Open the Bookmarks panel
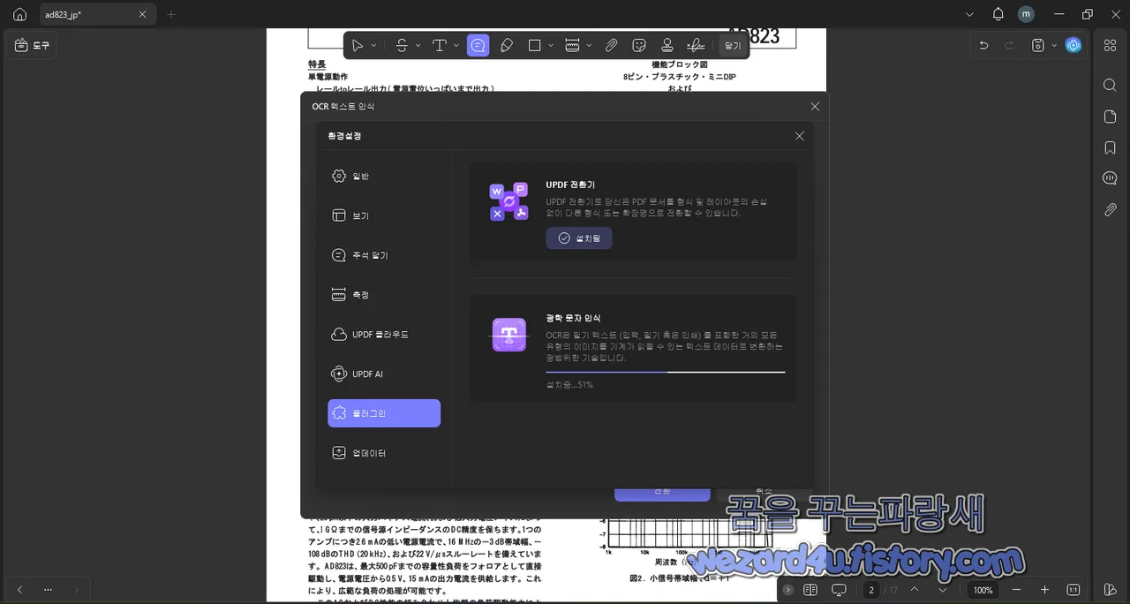1130x604 pixels. point(1109,147)
